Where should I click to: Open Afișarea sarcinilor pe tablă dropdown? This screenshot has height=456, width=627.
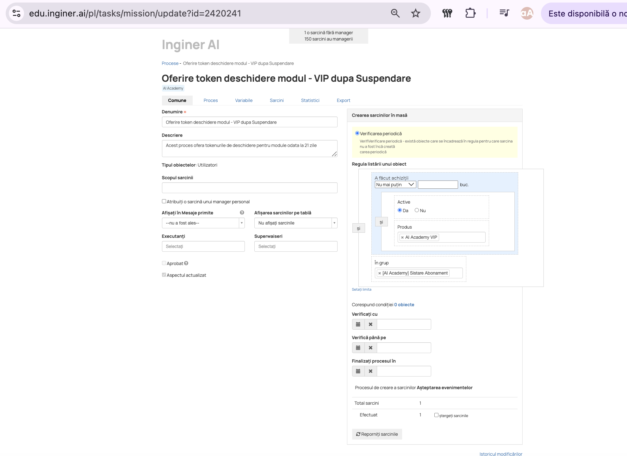pyautogui.click(x=296, y=223)
